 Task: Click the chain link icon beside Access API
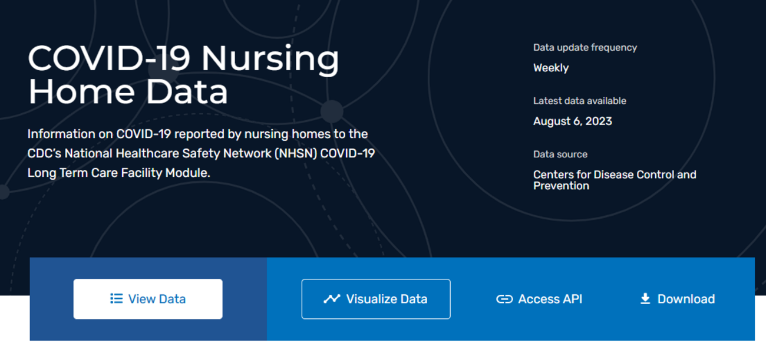click(504, 299)
